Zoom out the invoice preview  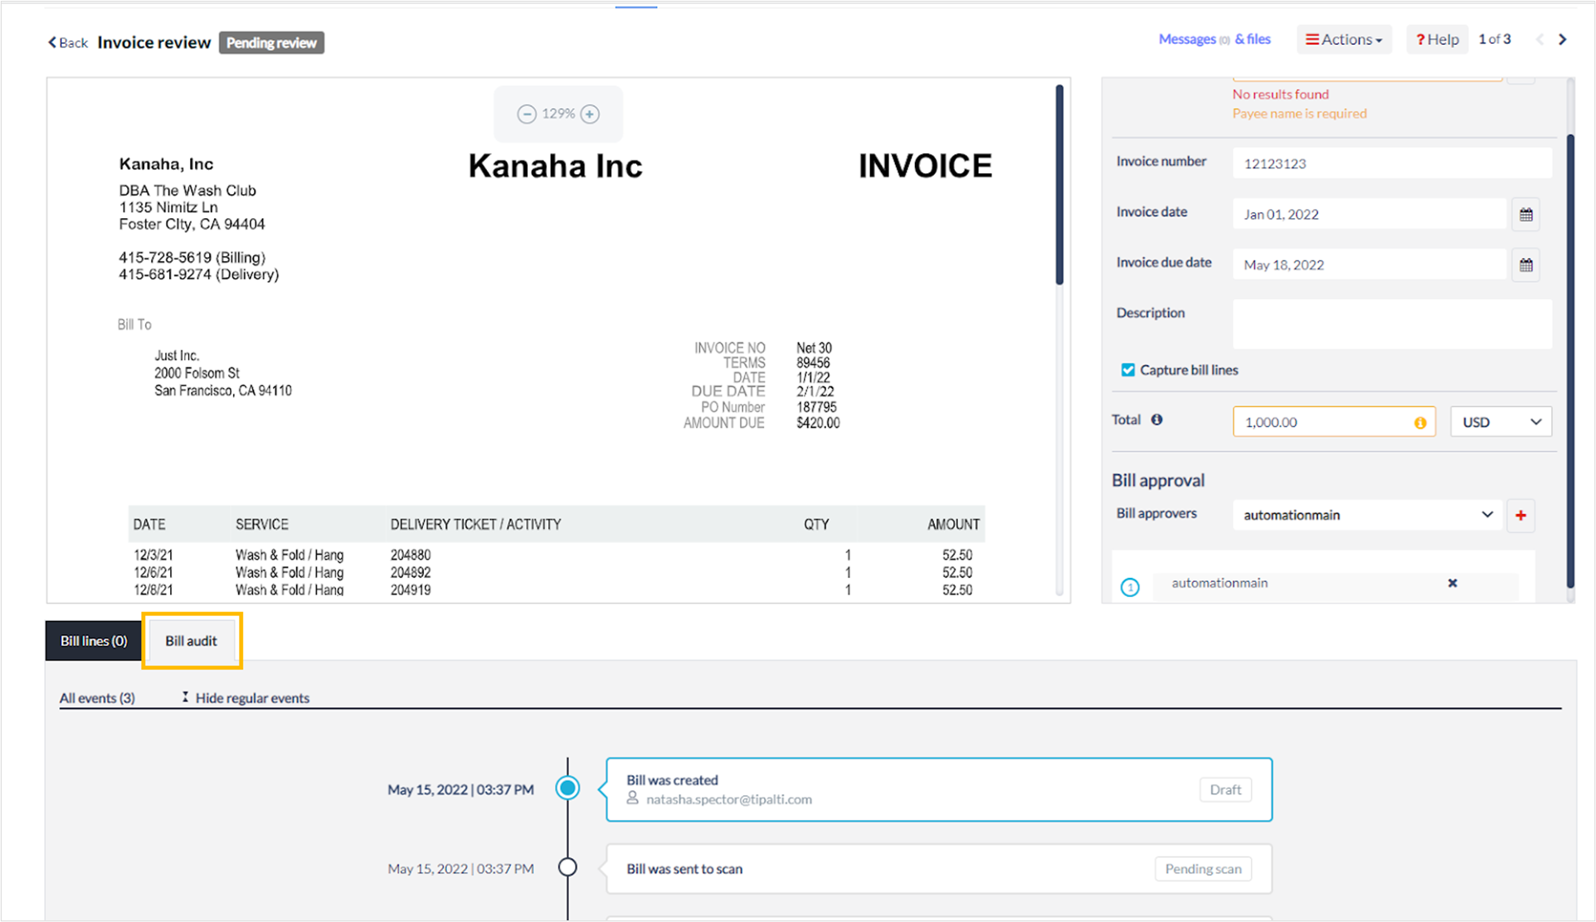[527, 114]
